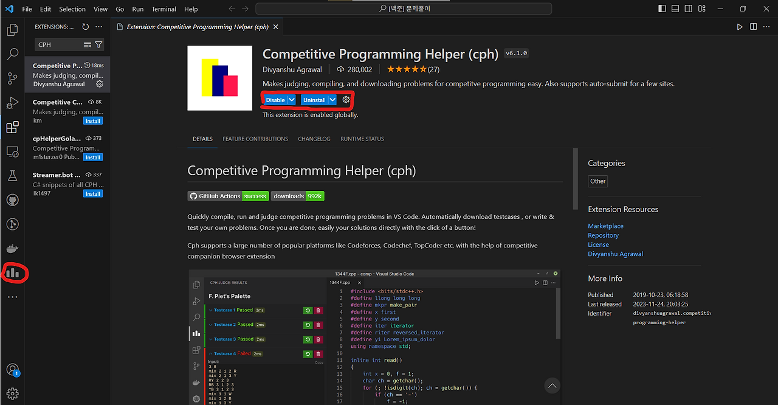Open the Repository resource link

point(603,235)
